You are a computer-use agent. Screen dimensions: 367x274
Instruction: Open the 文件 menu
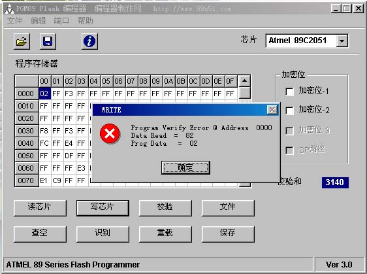14,21
